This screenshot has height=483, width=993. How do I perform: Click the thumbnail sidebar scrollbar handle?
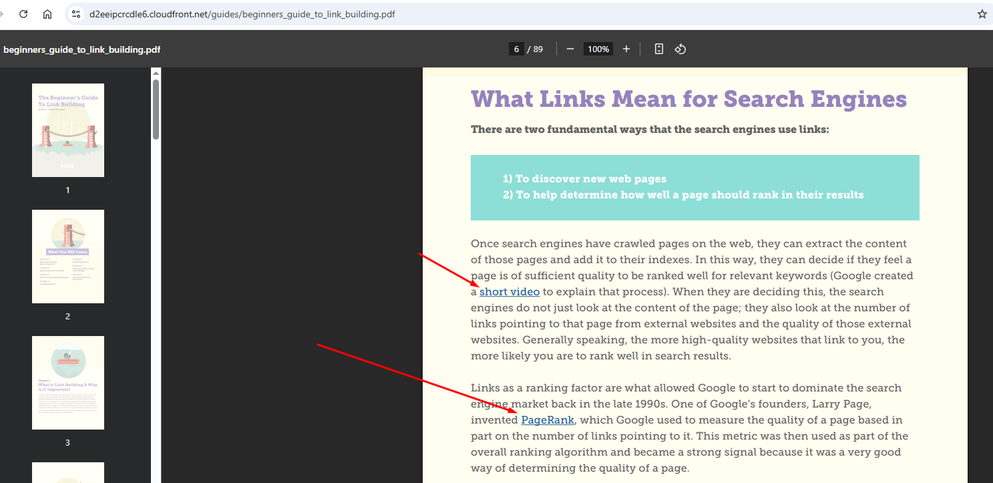(156, 110)
